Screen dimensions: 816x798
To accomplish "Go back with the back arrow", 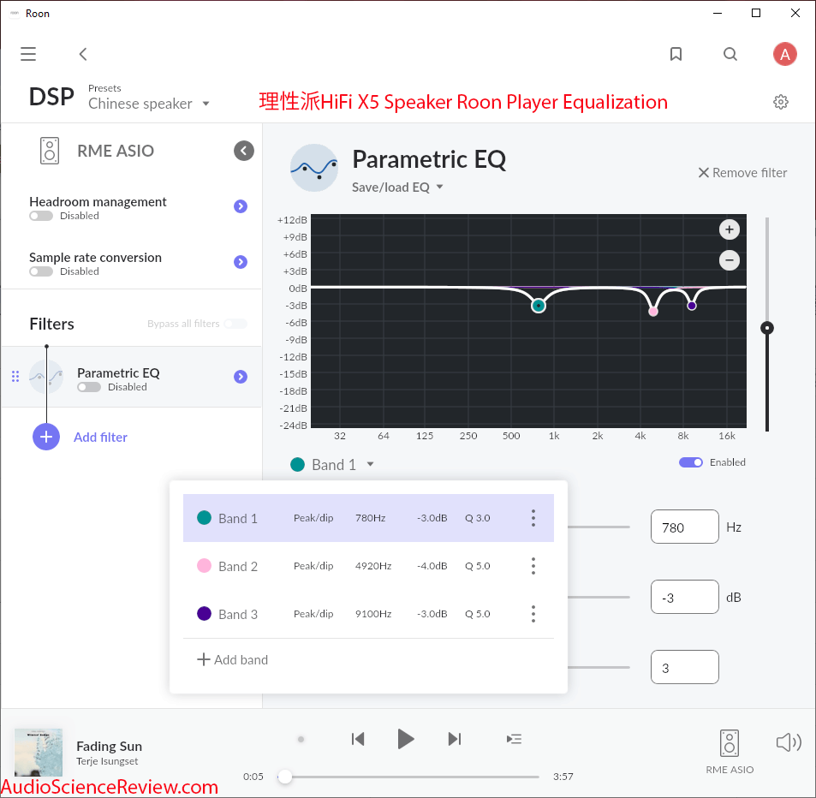I will point(83,54).
